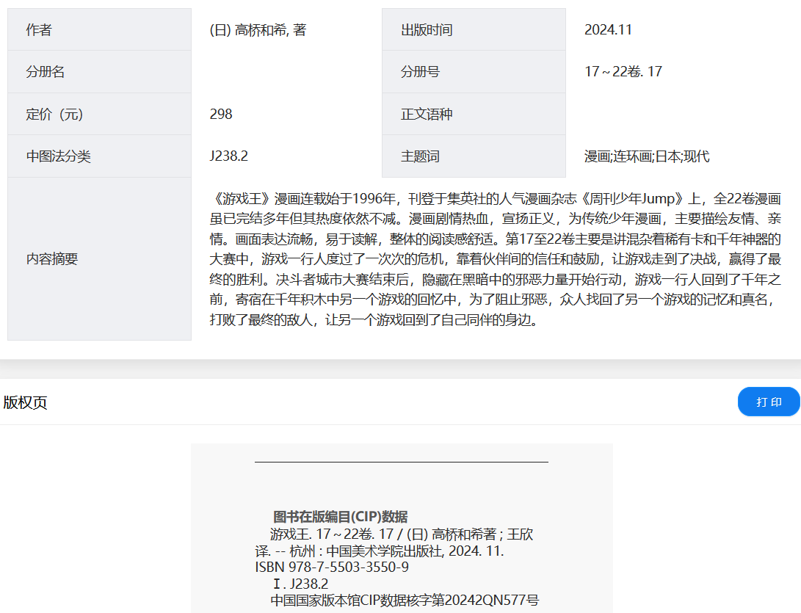Select the 分册名 label cell
Image resolution: width=801 pixels, height=613 pixels.
(x=99, y=72)
